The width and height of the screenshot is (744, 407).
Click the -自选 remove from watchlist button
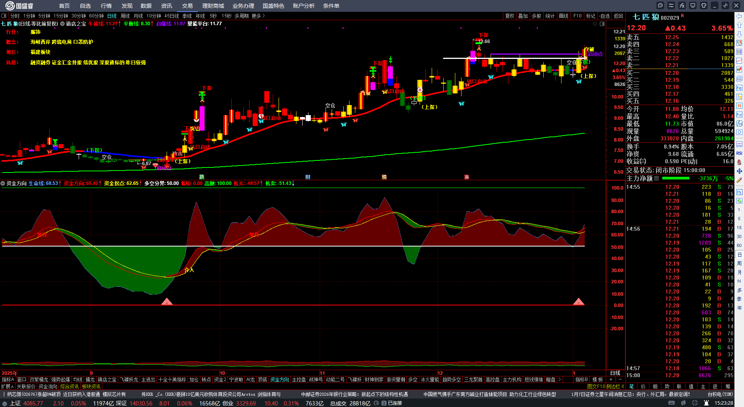(604, 16)
